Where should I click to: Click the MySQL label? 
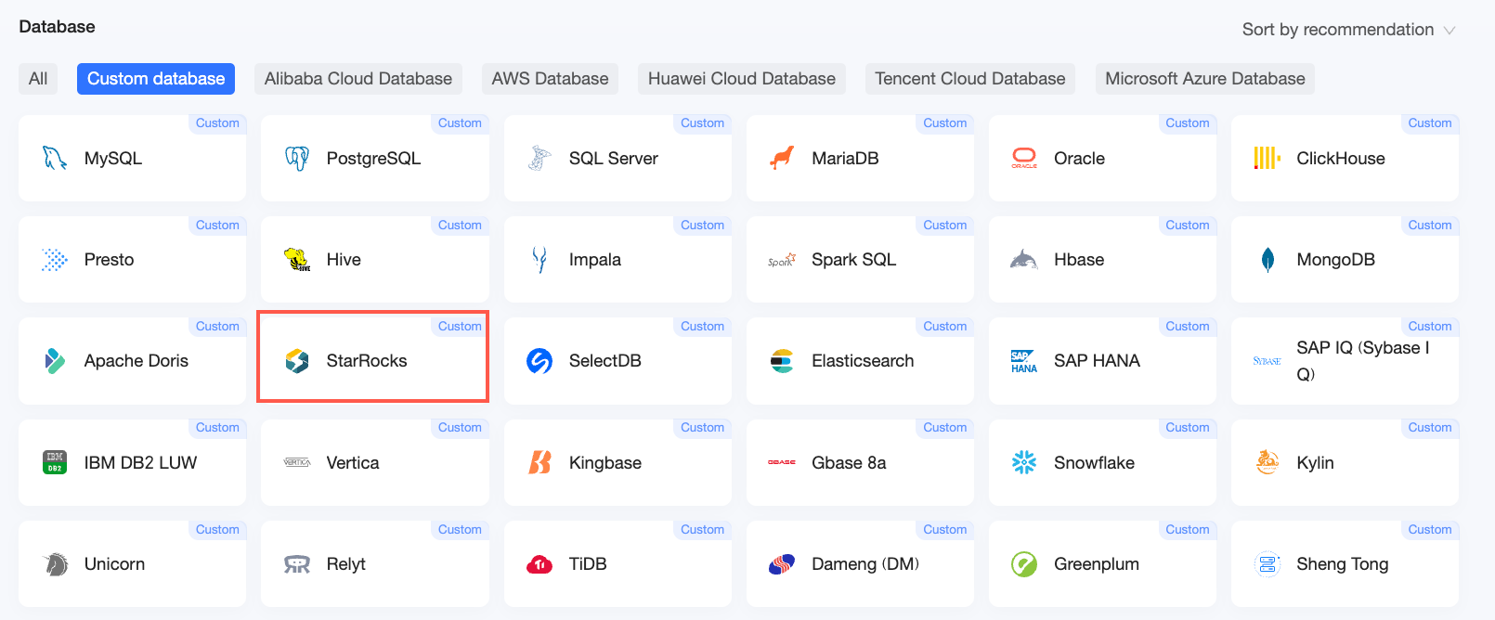click(113, 159)
